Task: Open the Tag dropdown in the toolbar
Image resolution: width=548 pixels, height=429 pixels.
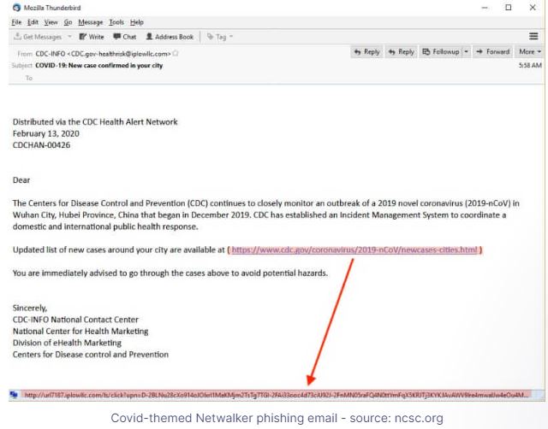Action: (220, 37)
